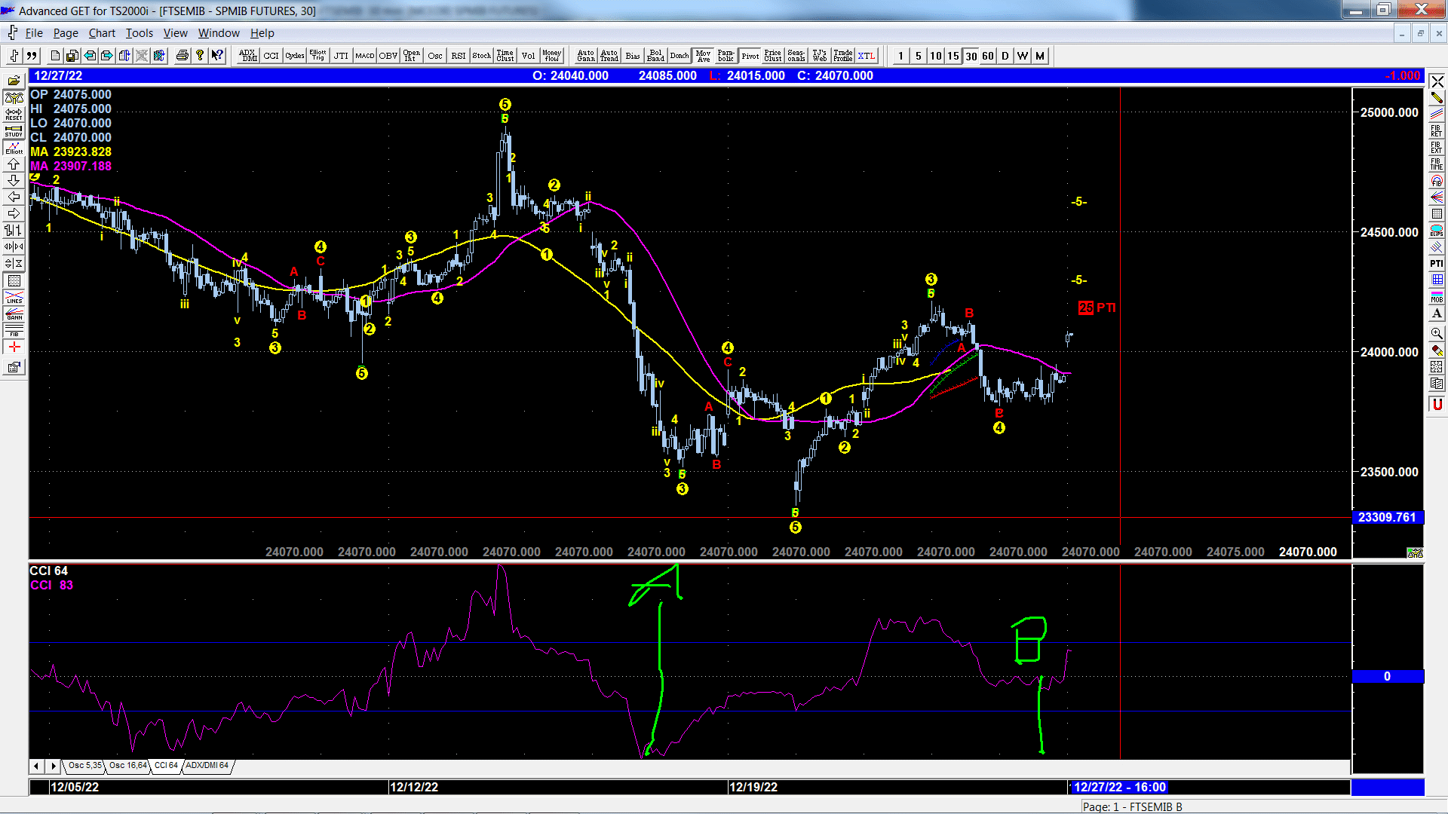
Task: Switch to the Osc 16,64 tab
Action: click(128, 766)
